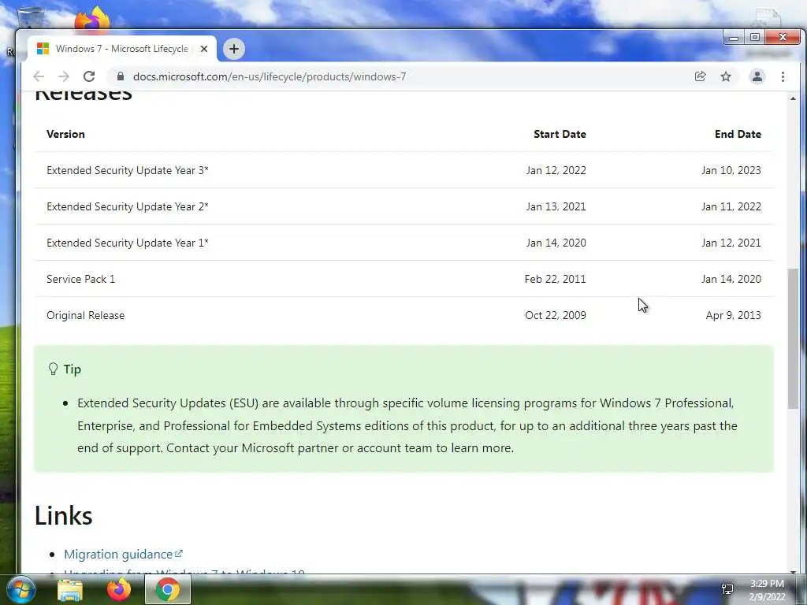Viewport: 807px width, 605px height.
Task: Select 'Extended Security Update Year 3*' row text
Action: (x=128, y=170)
